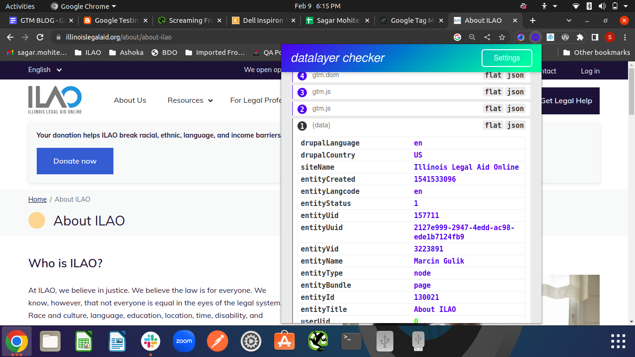Open the Chrome tab search dropdown

(569, 20)
